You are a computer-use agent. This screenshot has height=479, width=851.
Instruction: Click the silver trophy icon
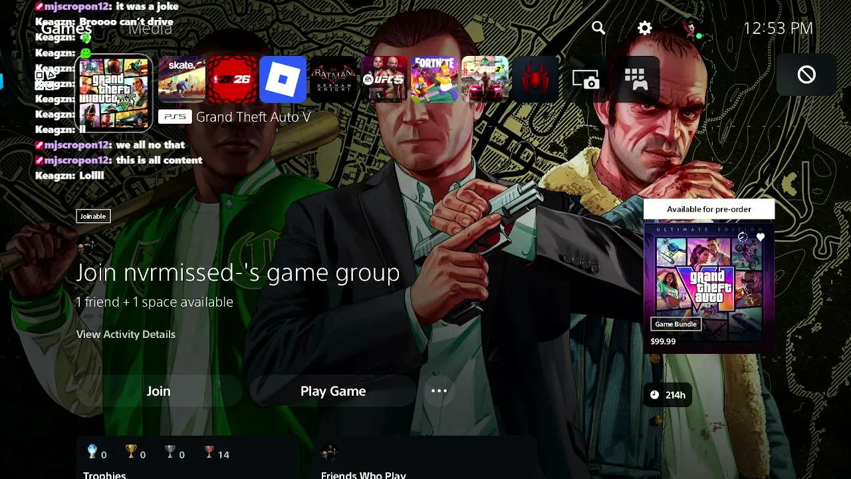pyautogui.click(x=170, y=452)
